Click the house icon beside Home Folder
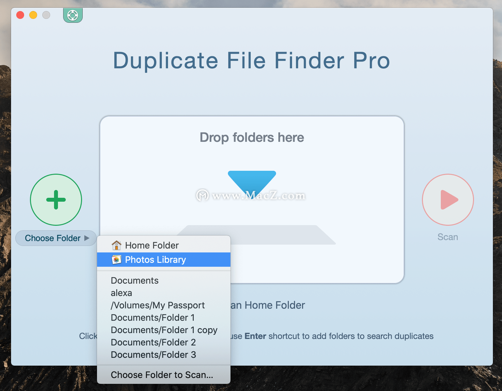502x391 pixels. pos(116,245)
